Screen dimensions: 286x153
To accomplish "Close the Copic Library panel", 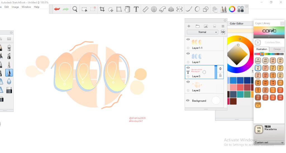I will 282,23.
